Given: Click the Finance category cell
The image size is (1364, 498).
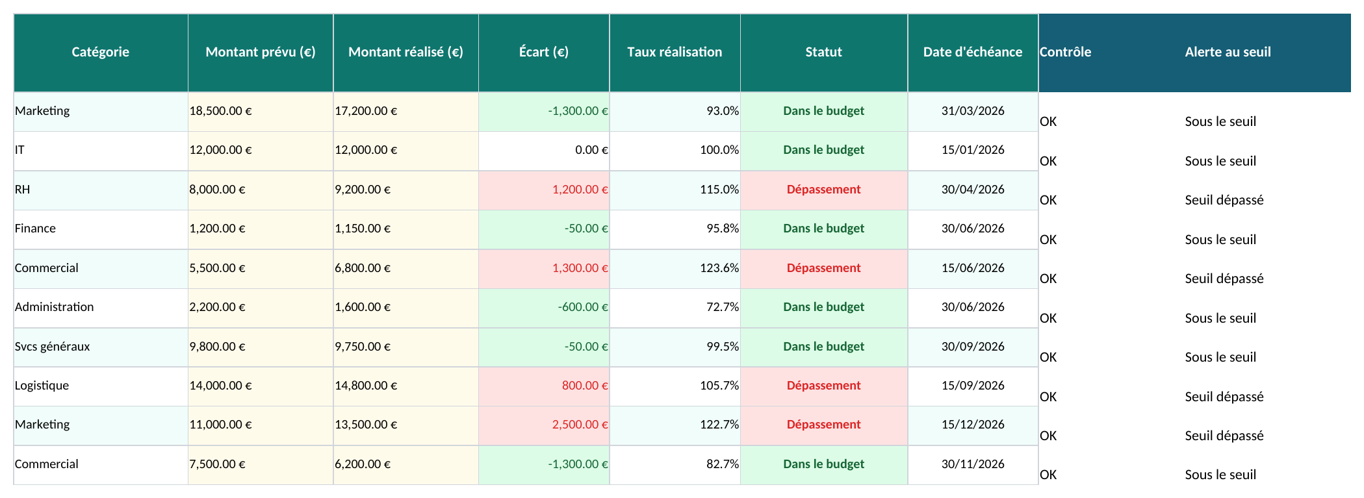Looking at the screenshot, I should click(101, 229).
